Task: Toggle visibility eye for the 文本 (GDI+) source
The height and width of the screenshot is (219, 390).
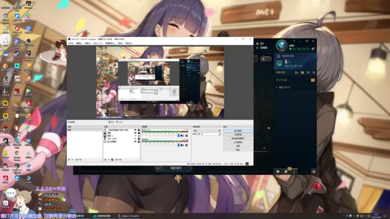Action: (x=136, y=139)
